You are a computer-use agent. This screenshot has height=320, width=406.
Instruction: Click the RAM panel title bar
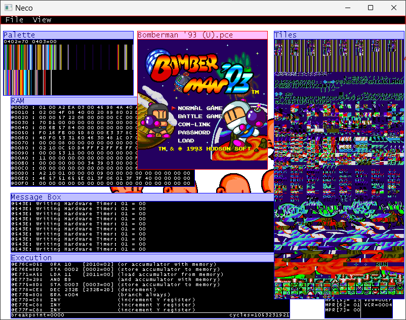(74, 101)
